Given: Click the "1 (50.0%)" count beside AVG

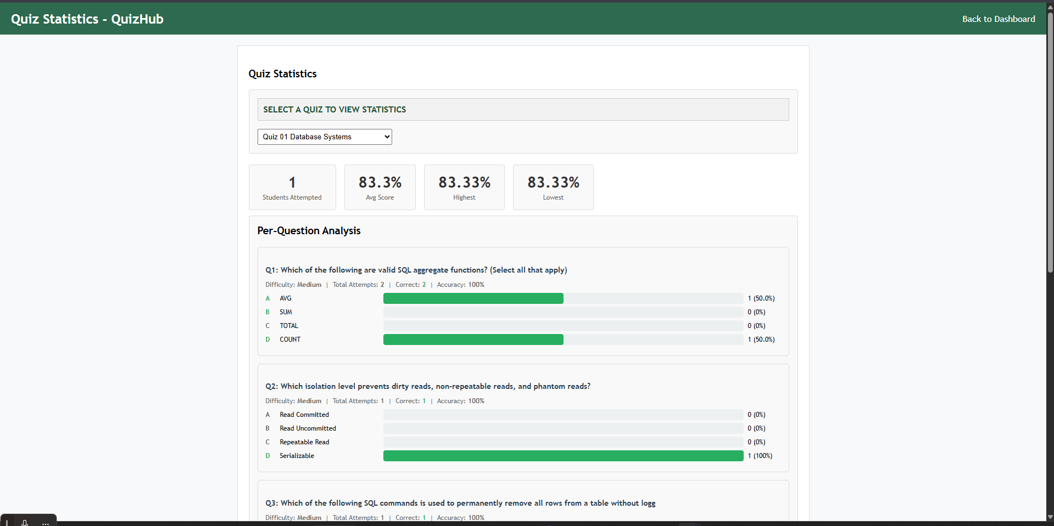Looking at the screenshot, I should tap(761, 298).
